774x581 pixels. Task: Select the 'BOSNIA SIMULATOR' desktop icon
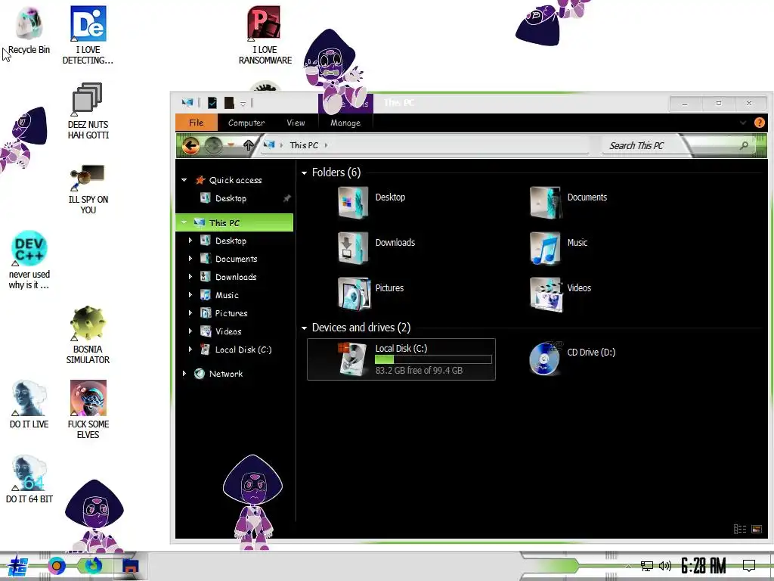(88, 335)
